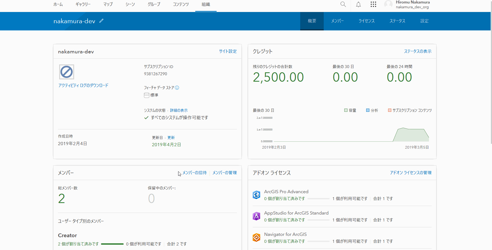This screenshot has height=250, width=492.
Task: Click subscription ID 9381267290
Action: 155,74
